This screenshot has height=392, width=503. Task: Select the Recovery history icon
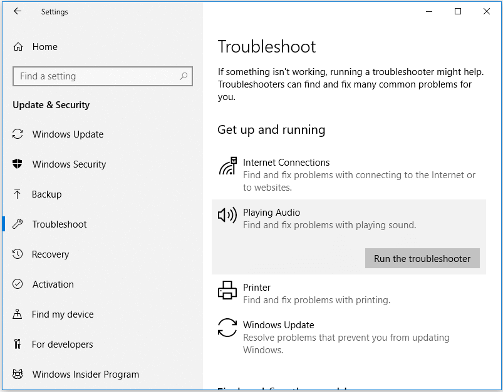coord(19,254)
